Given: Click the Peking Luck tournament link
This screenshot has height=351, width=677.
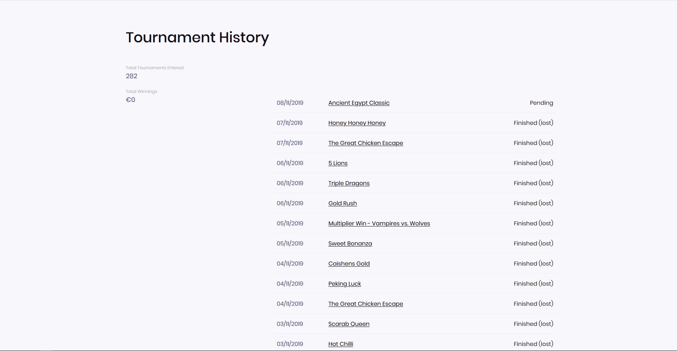Looking at the screenshot, I should (x=344, y=284).
